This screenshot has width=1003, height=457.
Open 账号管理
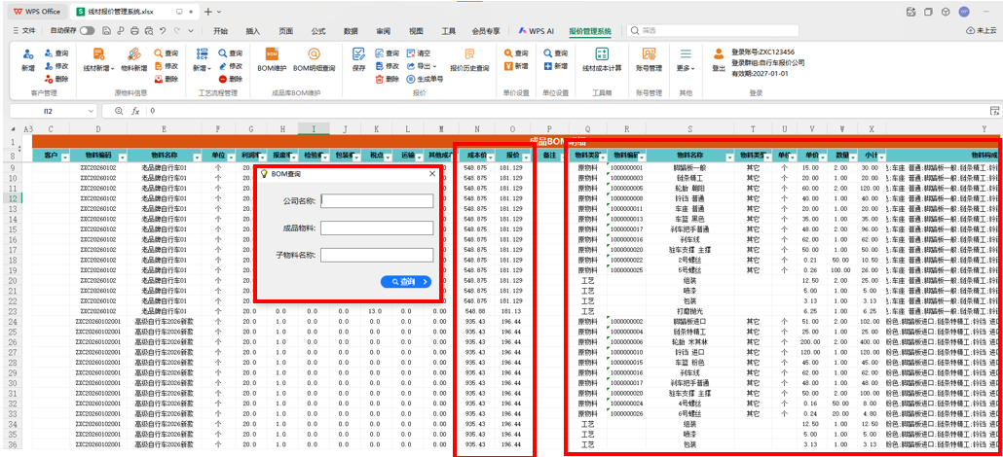[649, 59]
